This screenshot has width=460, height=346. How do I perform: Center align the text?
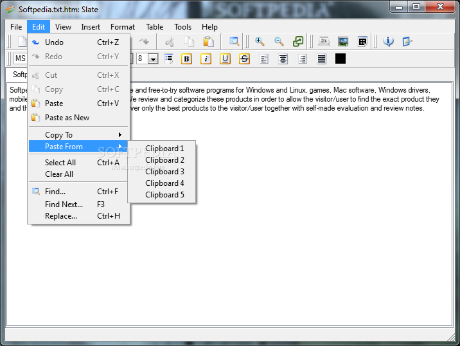click(283, 59)
